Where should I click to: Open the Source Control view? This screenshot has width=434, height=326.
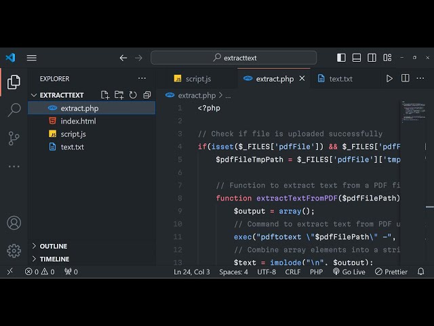pos(14,139)
